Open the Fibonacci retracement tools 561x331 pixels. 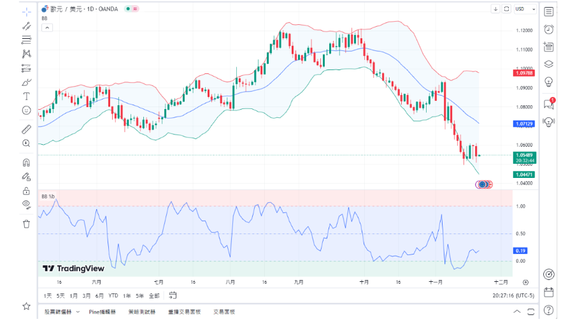[27, 40]
